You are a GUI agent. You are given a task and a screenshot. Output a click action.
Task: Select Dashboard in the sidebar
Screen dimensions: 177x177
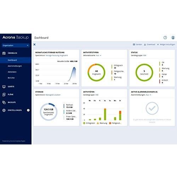(16, 60)
